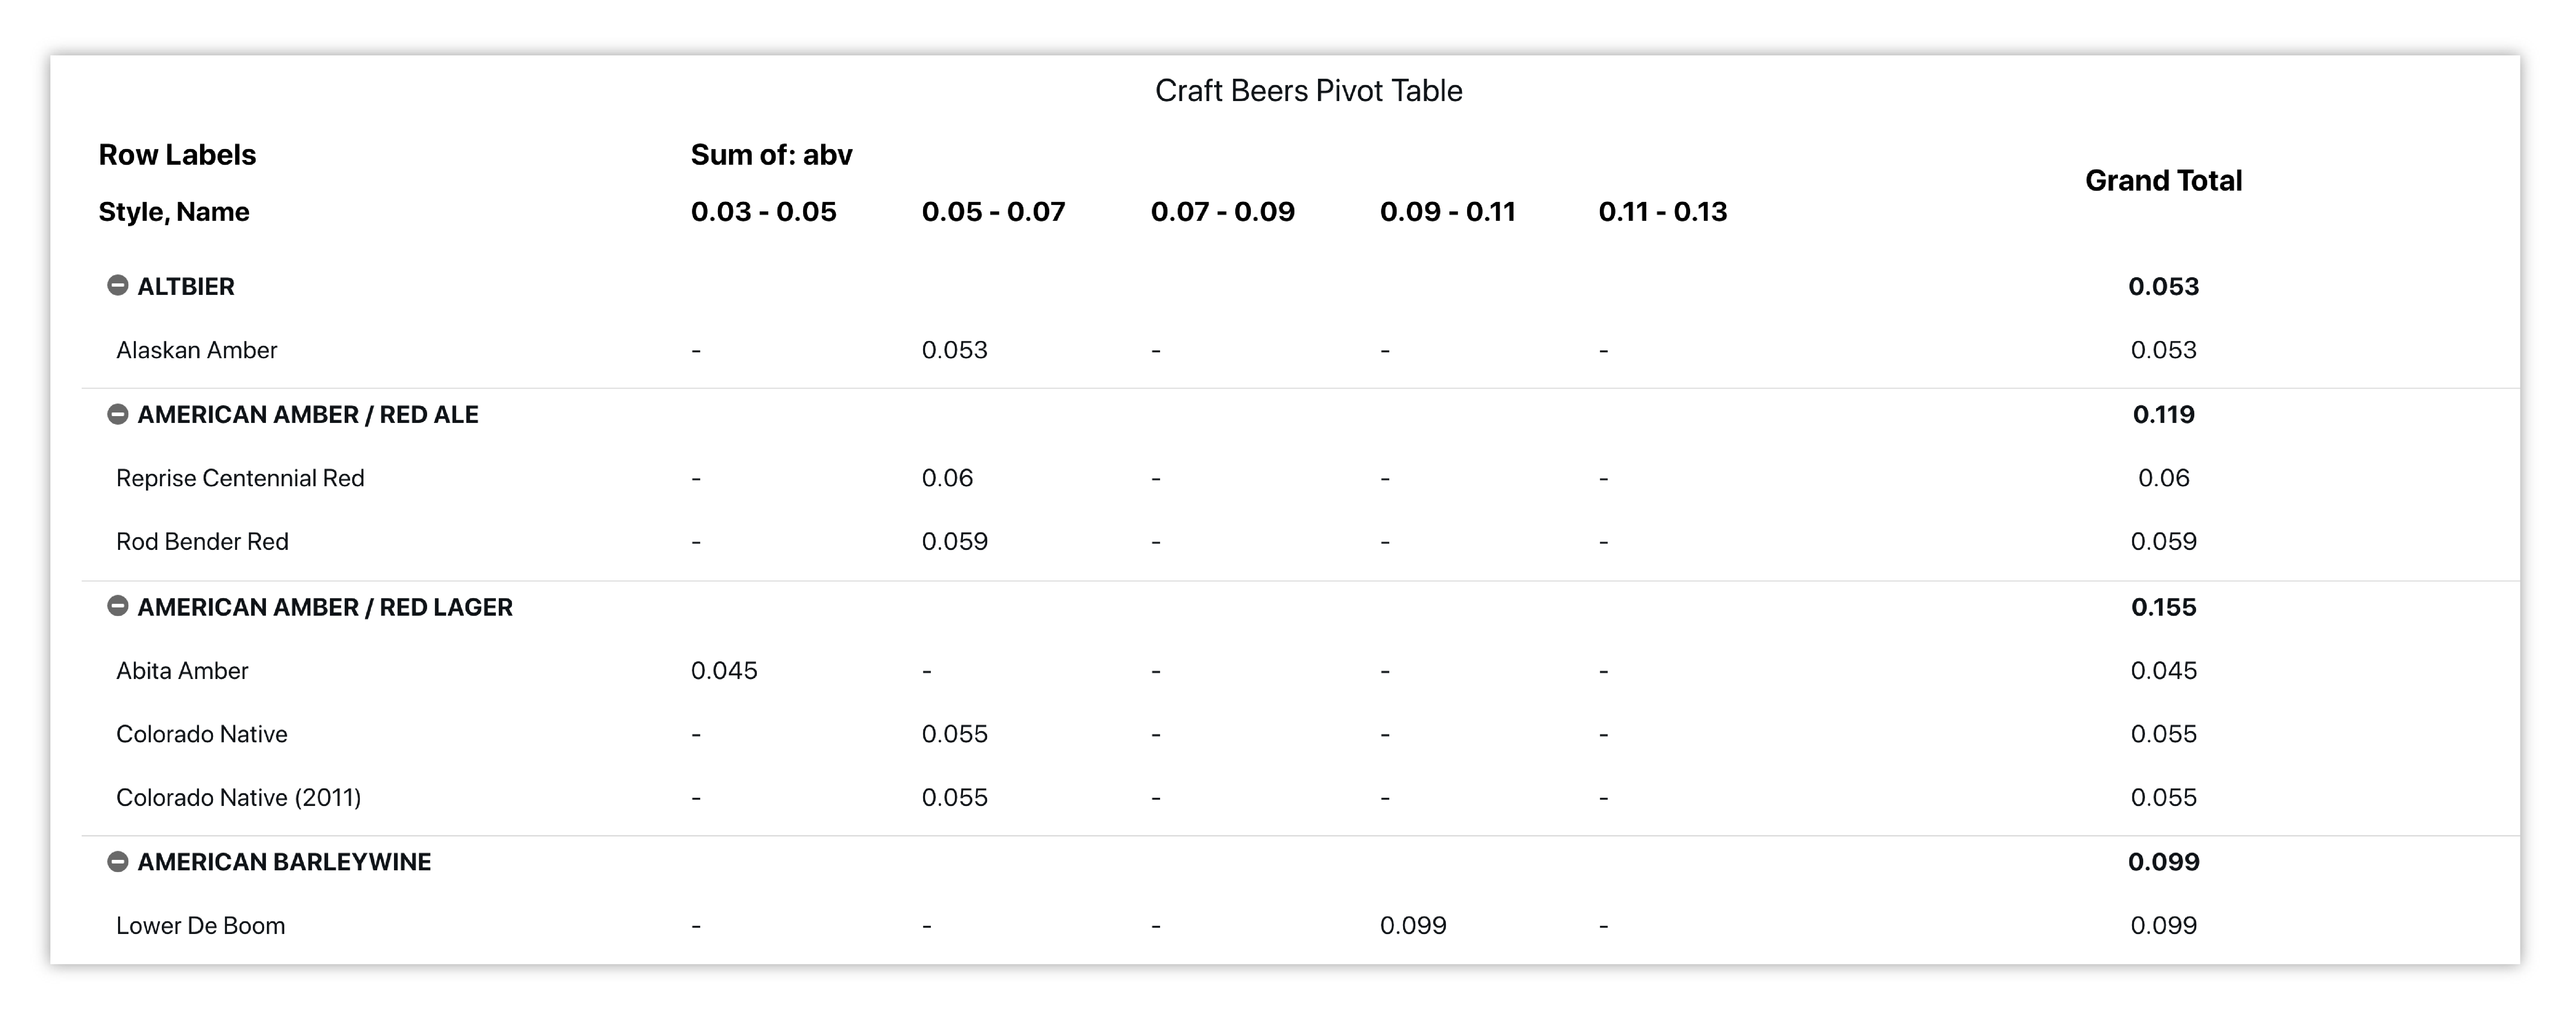The height and width of the screenshot is (1021, 2576).
Task: Click the ALTBIER group label
Action: [x=186, y=287]
